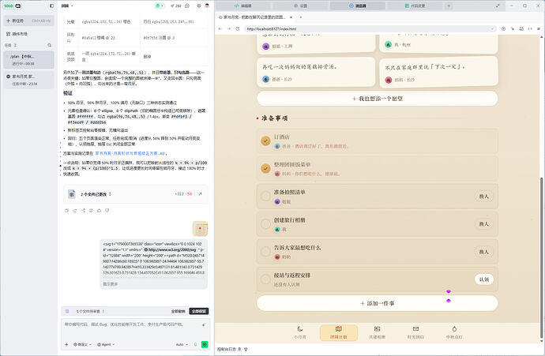545x356 pixels.
Task: Check the 创建旅行相册 task circle
Action: coord(265,223)
